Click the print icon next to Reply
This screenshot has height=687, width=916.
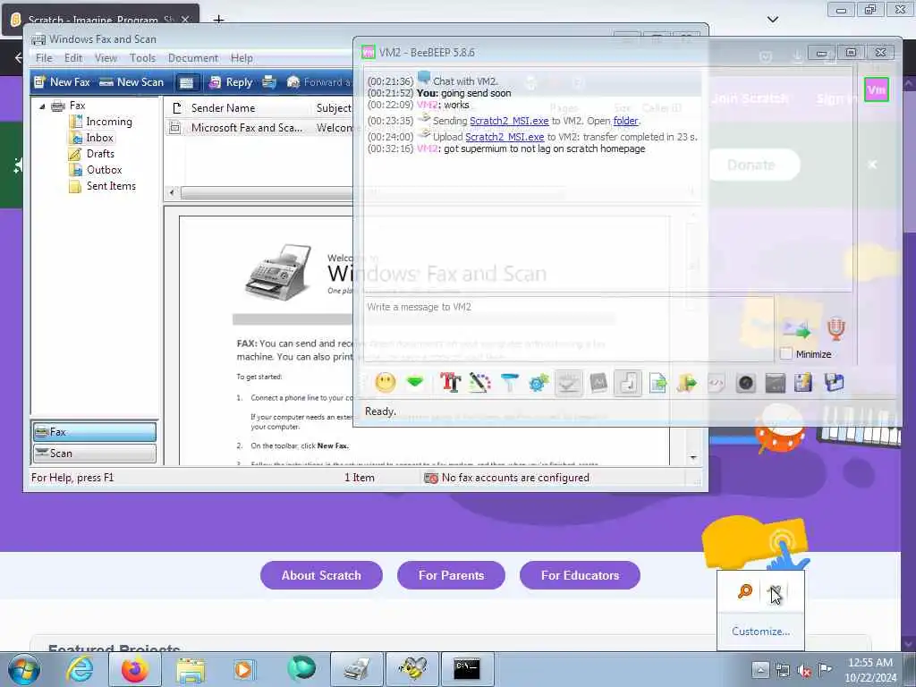click(x=269, y=82)
